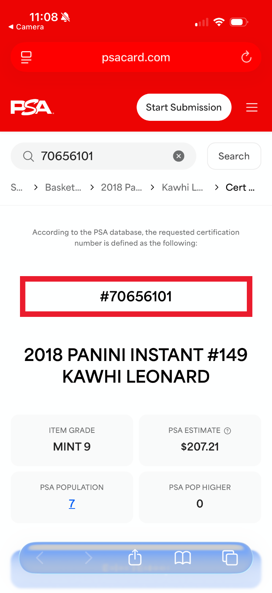
Task: Open the PSA hamburger menu
Action: tap(252, 107)
